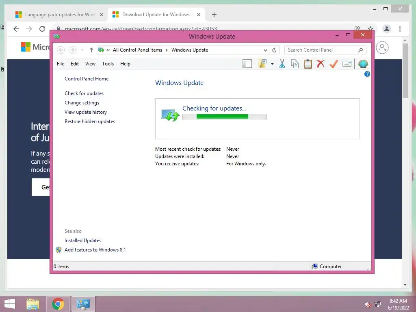
Task: Click the Chrome icon on the taskbar
Action: pos(58,304)
